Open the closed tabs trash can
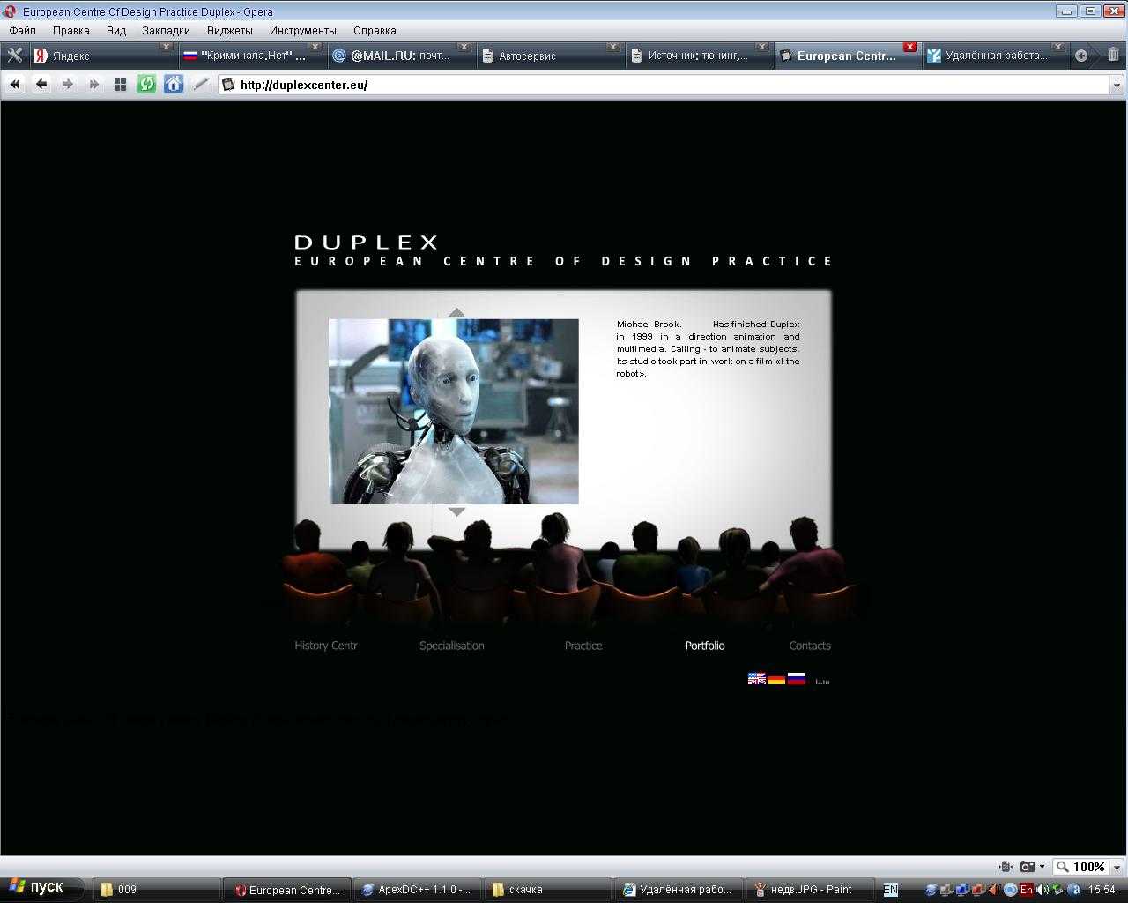1128x903 pixels. [1113, 55]
